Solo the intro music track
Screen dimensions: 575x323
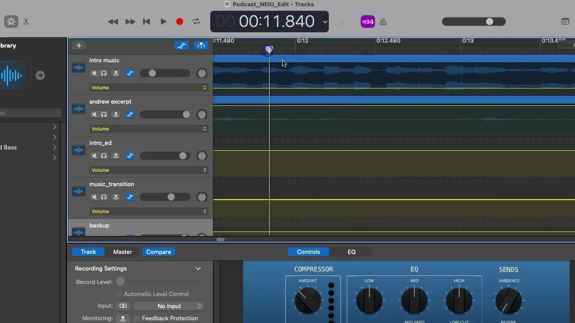104,73
